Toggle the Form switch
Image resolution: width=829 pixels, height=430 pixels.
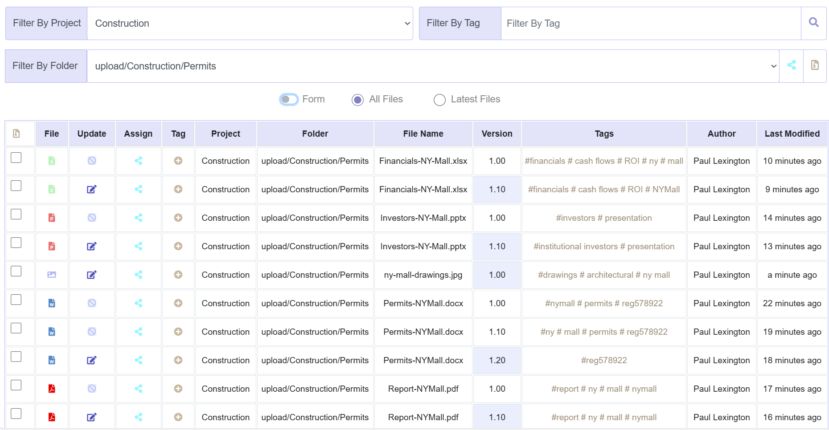click(x=289, y=99)
